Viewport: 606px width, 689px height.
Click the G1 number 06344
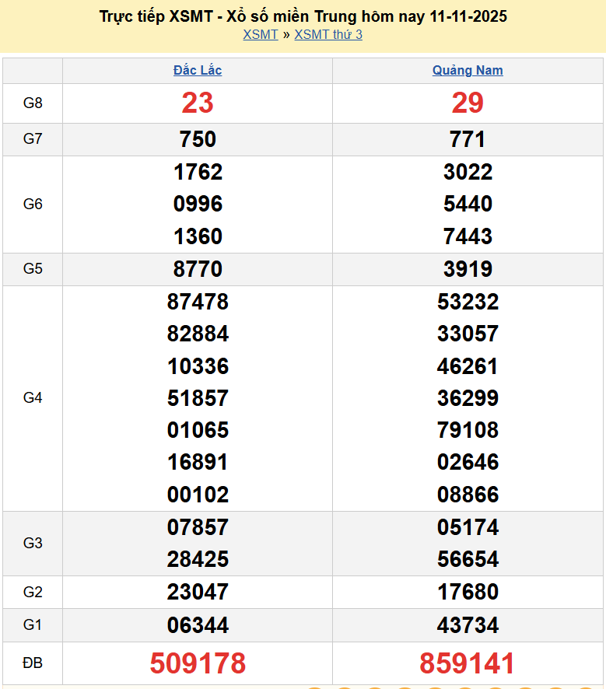198,625
